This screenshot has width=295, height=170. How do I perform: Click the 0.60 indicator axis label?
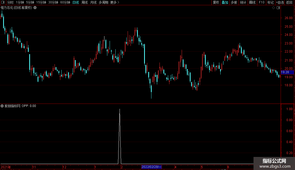coord(289,131)
